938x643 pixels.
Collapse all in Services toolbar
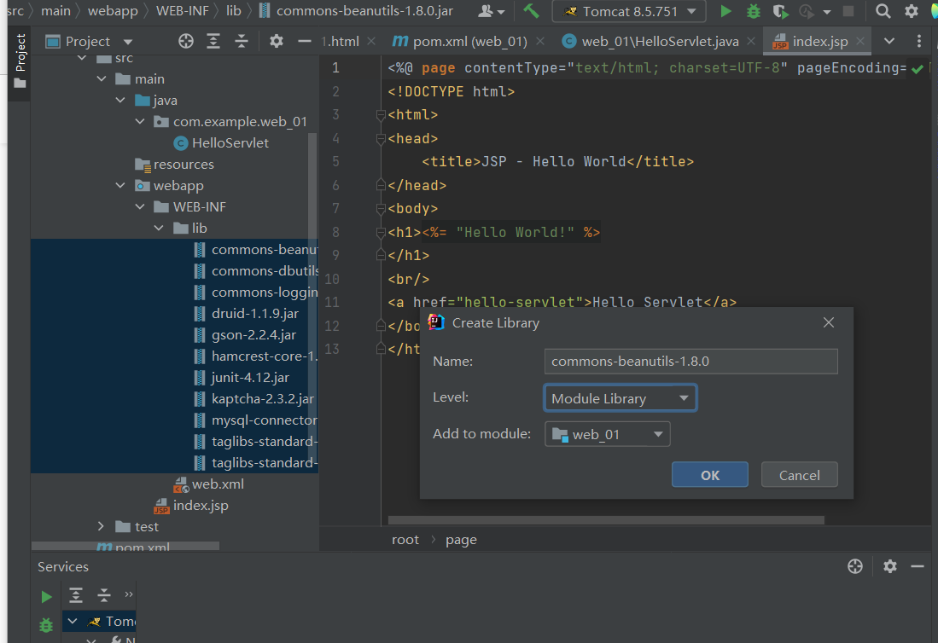(103, 594)
